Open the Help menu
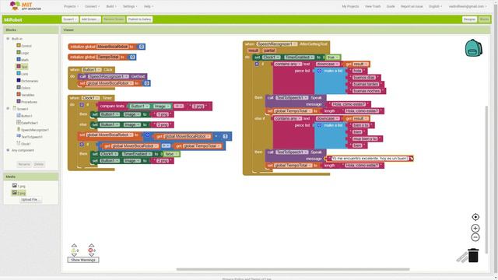 [x=149, y=6]
